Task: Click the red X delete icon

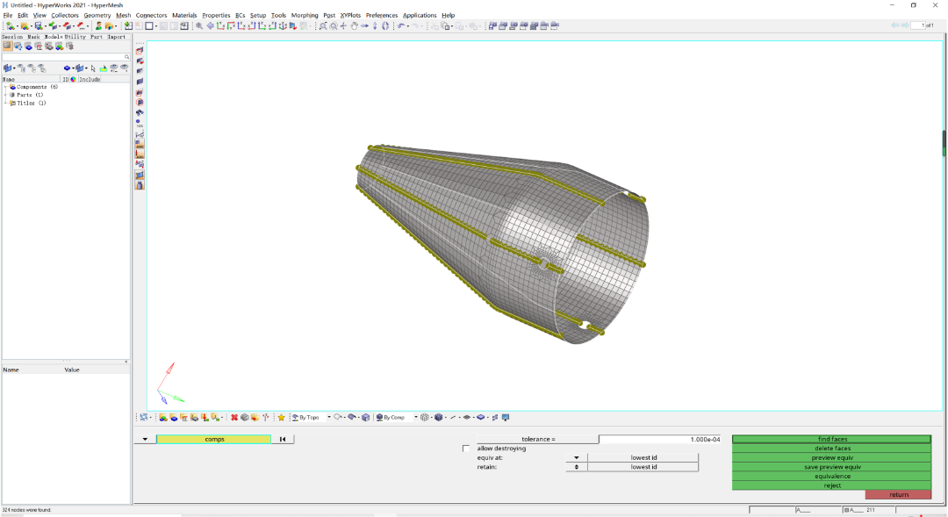Action: point(234,417)
